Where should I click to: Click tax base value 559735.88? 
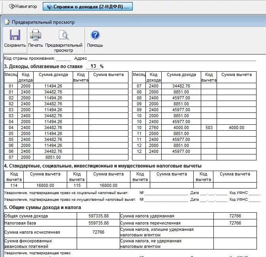click(98, 223)
